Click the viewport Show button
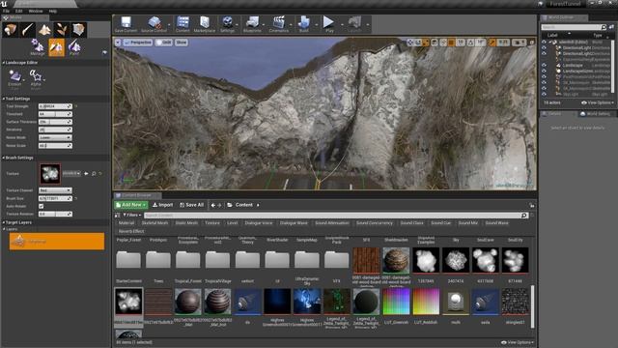This screenshot has width=618, height=348. click(x=182, y=43)
